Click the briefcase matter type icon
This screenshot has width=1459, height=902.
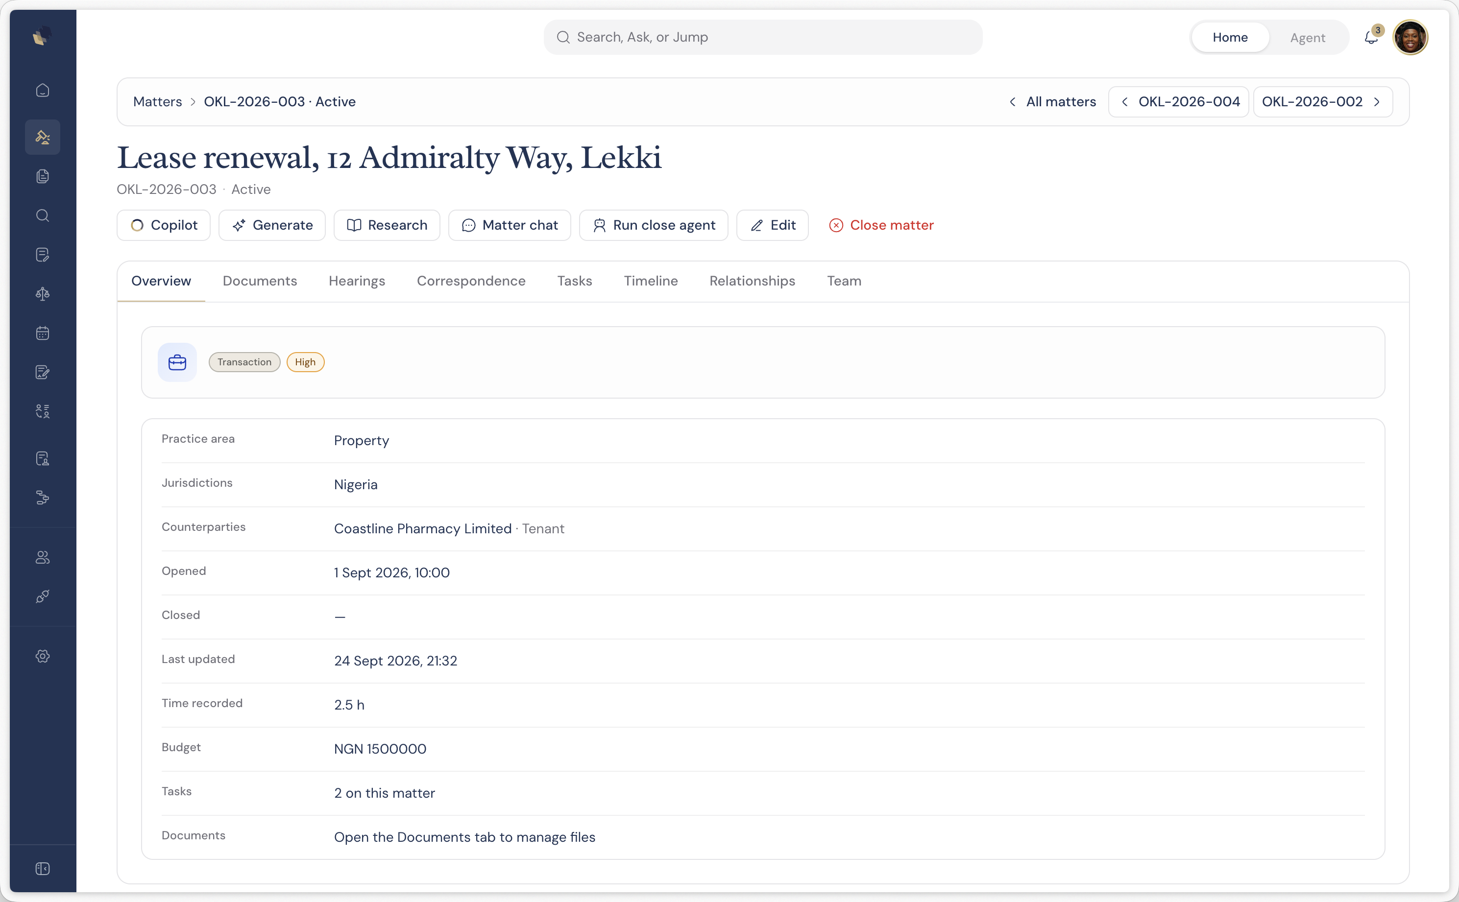click(177, 362)
